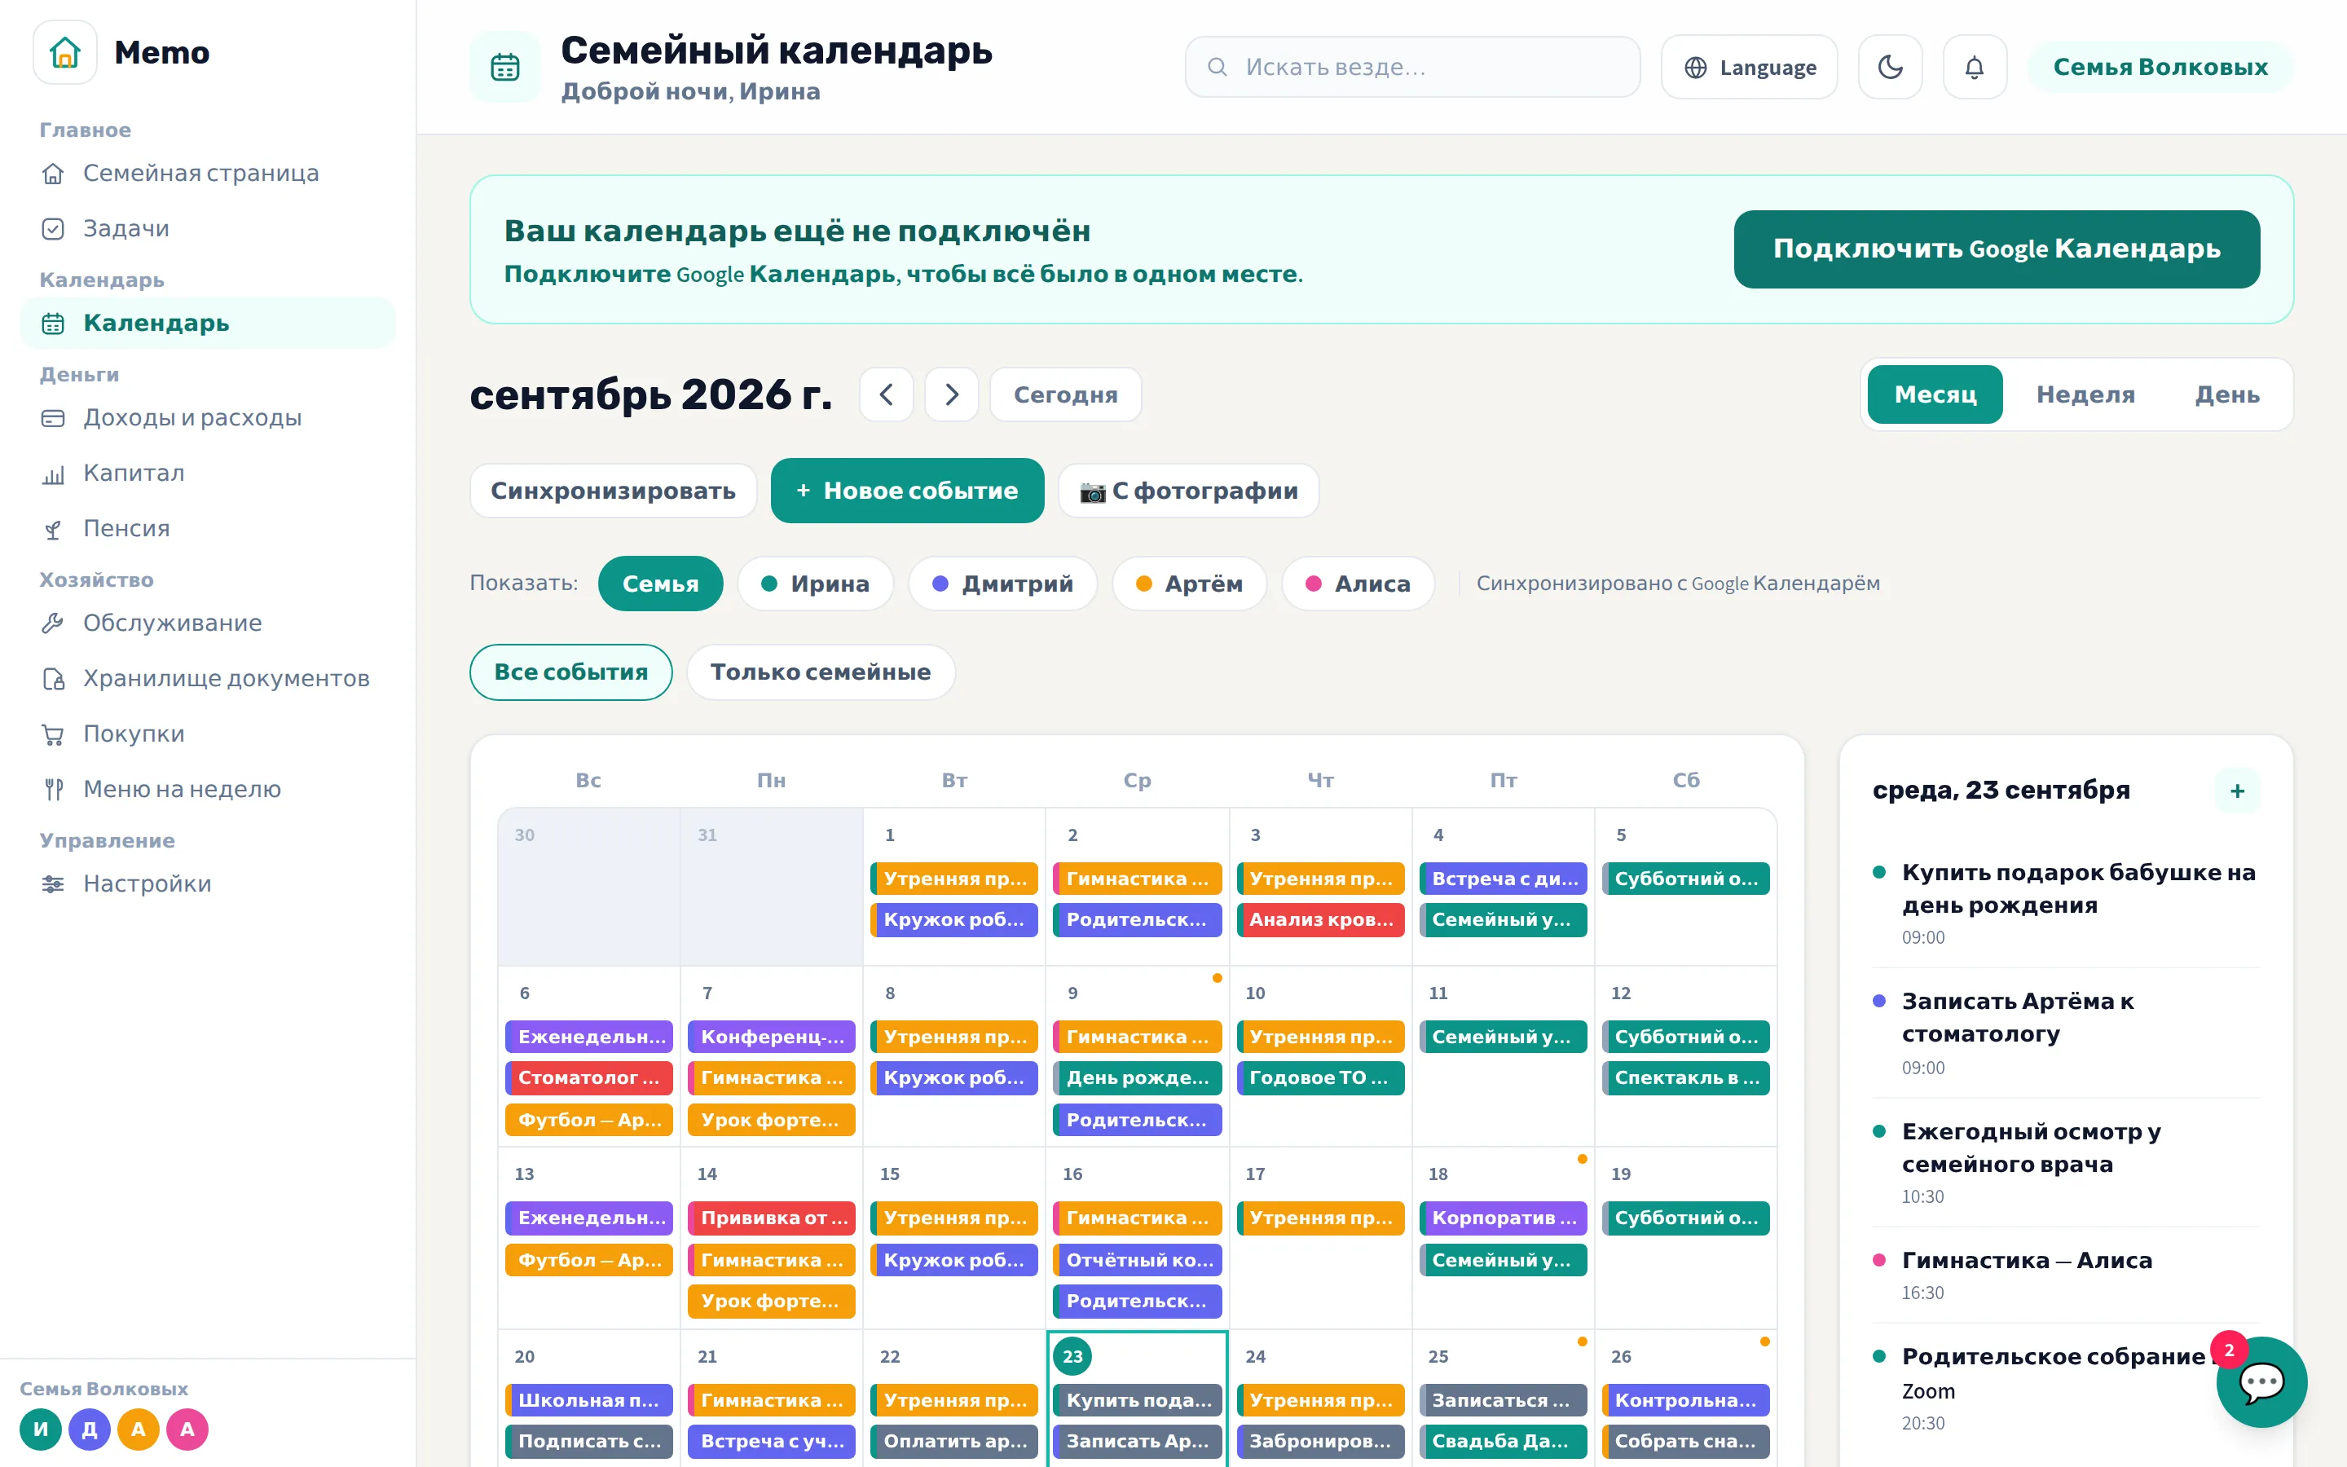
Task: Open Обслуживание in sidebar
Action: [x=208, y=623]
